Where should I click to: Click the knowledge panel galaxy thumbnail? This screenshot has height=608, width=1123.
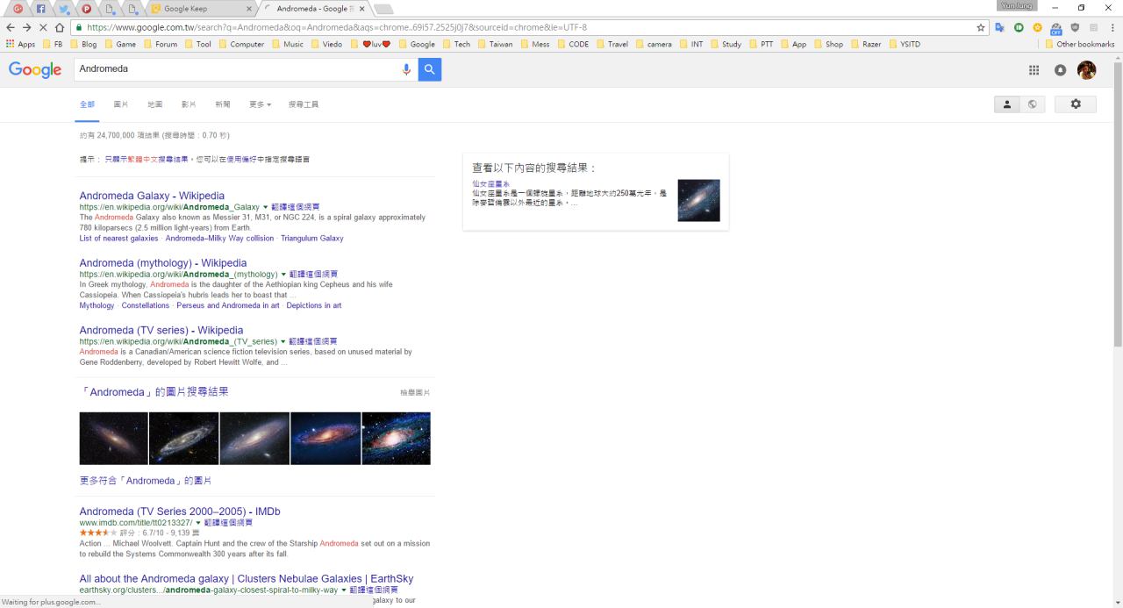pos(698,201)
